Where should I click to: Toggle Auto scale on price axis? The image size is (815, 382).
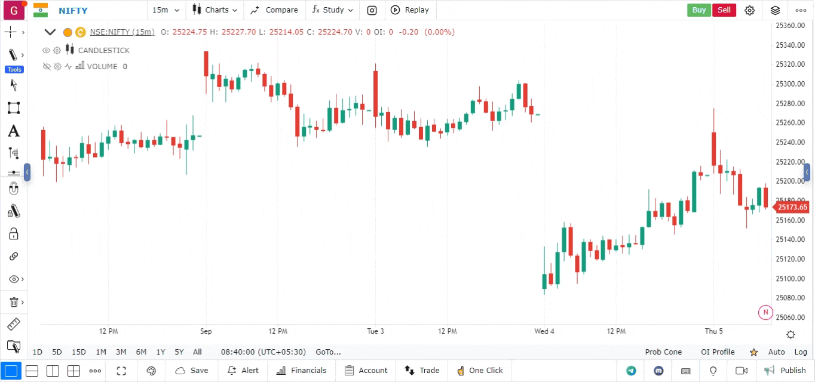click(x=776, y=352)
